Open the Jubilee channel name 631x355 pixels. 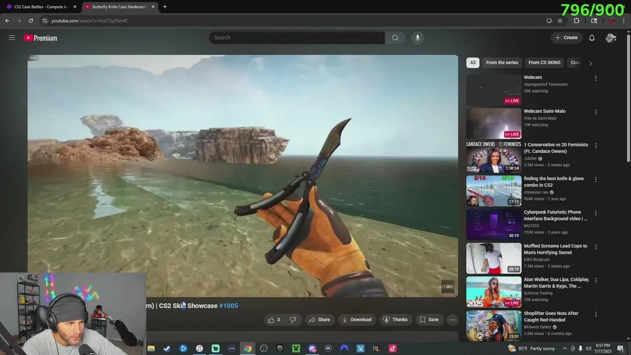[530, 159]
